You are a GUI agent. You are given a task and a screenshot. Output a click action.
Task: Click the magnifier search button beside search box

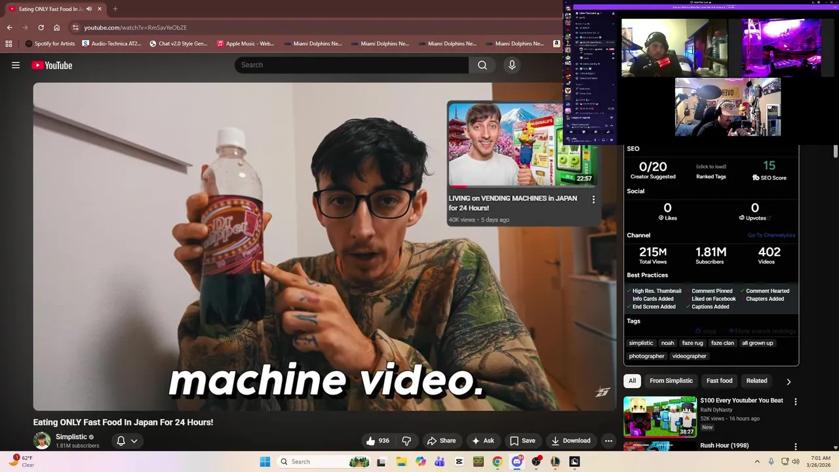click(x=482, y=65)
